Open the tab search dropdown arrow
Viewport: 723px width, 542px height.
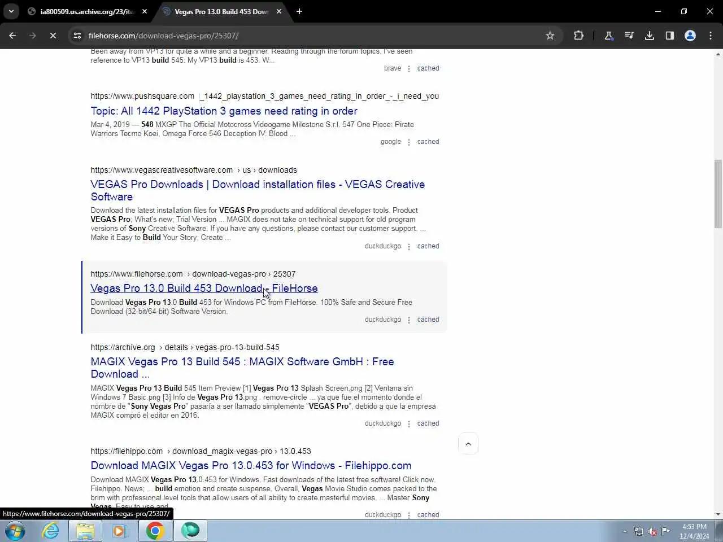coord(11,11)
